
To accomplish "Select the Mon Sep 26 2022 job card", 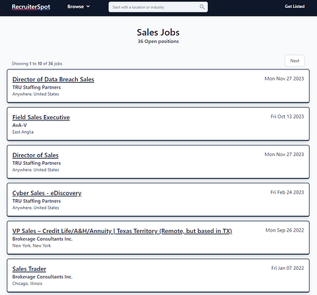I will click(158, 237).
